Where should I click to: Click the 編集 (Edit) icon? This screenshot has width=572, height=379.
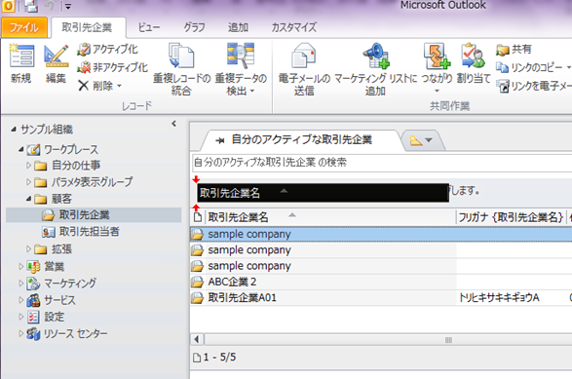[56, 57]
